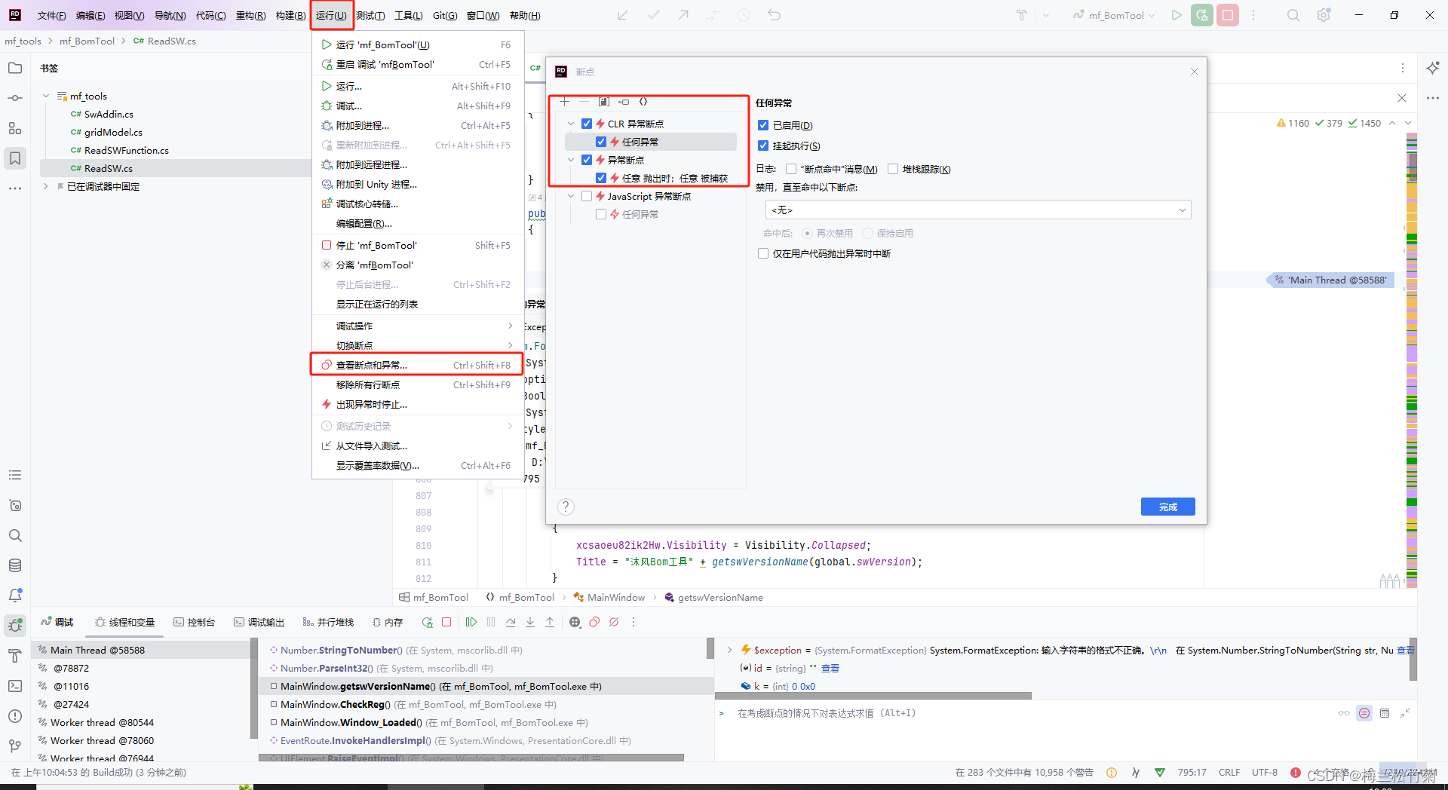Expand the 已在调试器中固定 node
Image resolution: width=1448 pixels, height=790 pixels.
[x=46, y=186]
